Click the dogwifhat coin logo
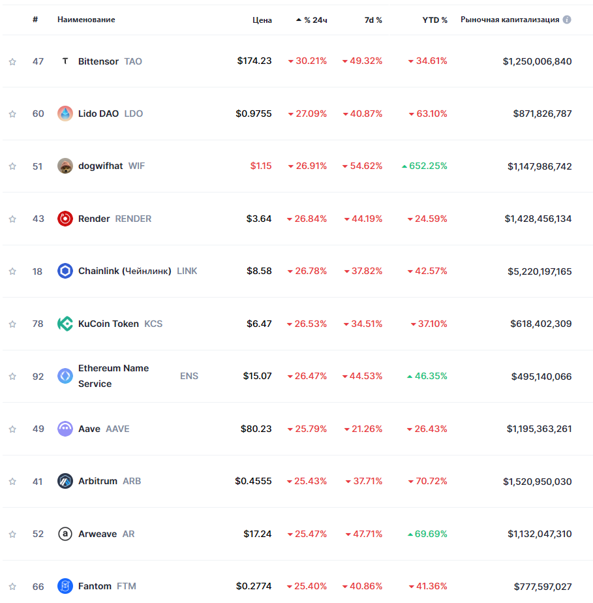 [65, 166]
